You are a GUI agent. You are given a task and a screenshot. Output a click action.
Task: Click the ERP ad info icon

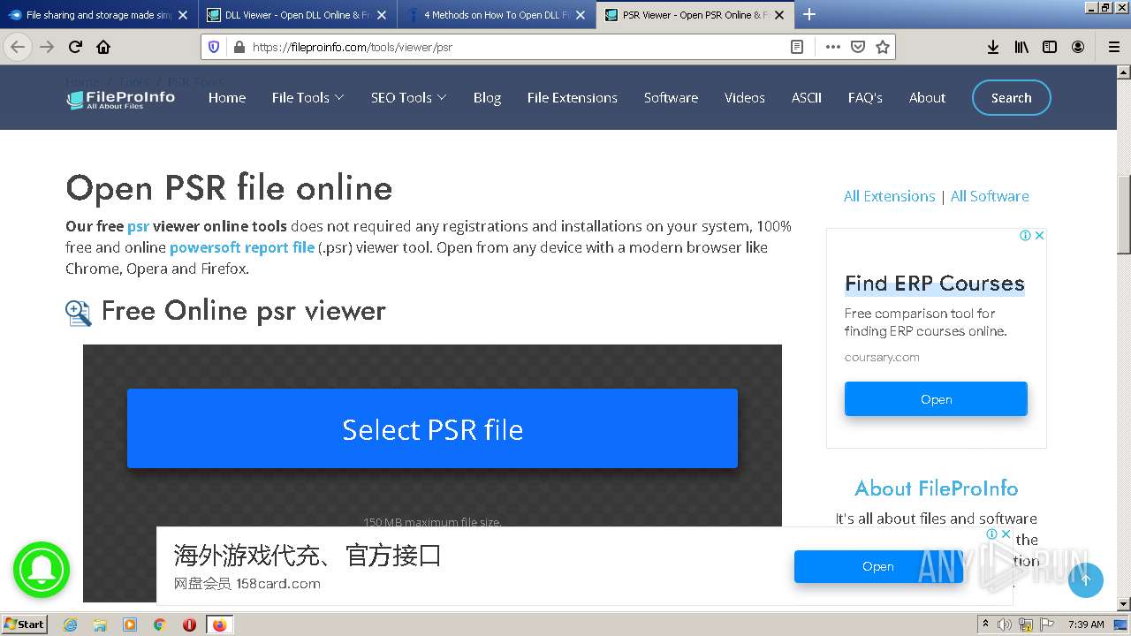pyautogui.click(x=1025, y=235)
